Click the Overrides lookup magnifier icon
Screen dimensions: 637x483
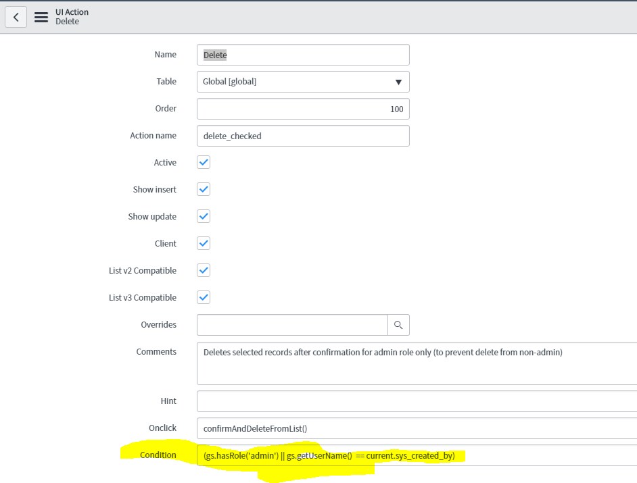tap(398, 325)
